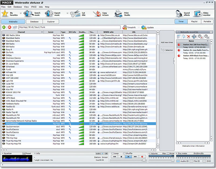Click the AUDIO ID icon
216x169 pixels.
(x=100, y=153)
